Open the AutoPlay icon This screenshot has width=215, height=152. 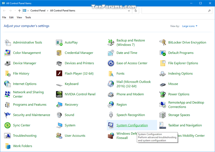coord(59,42)
